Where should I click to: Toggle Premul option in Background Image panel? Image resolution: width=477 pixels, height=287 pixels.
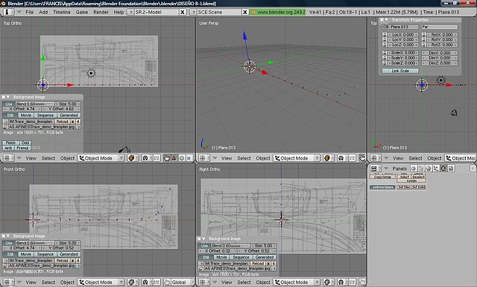click(23, 148)
